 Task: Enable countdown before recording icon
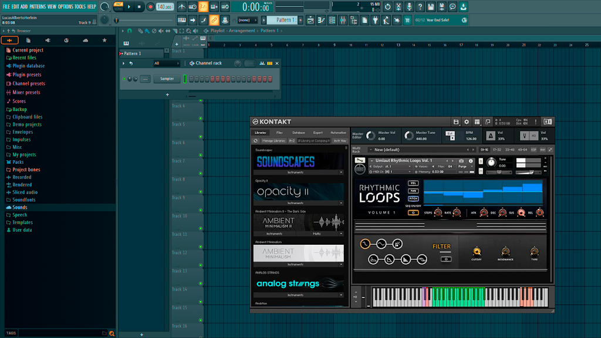coord(203,6)
